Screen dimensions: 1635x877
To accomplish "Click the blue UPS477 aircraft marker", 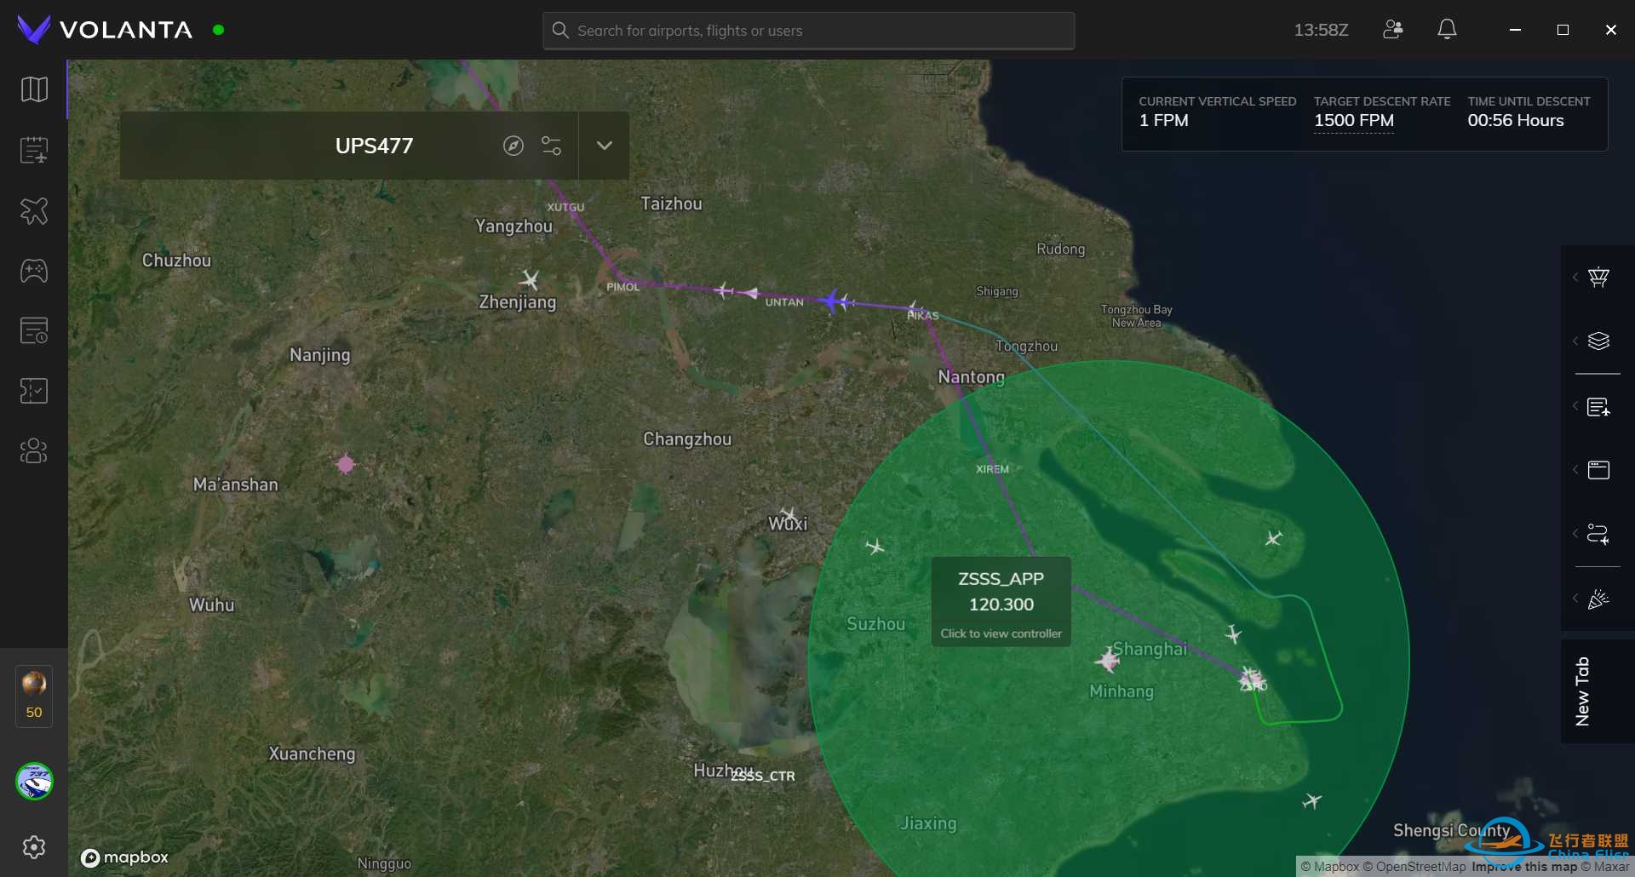I will click(832, 301).
